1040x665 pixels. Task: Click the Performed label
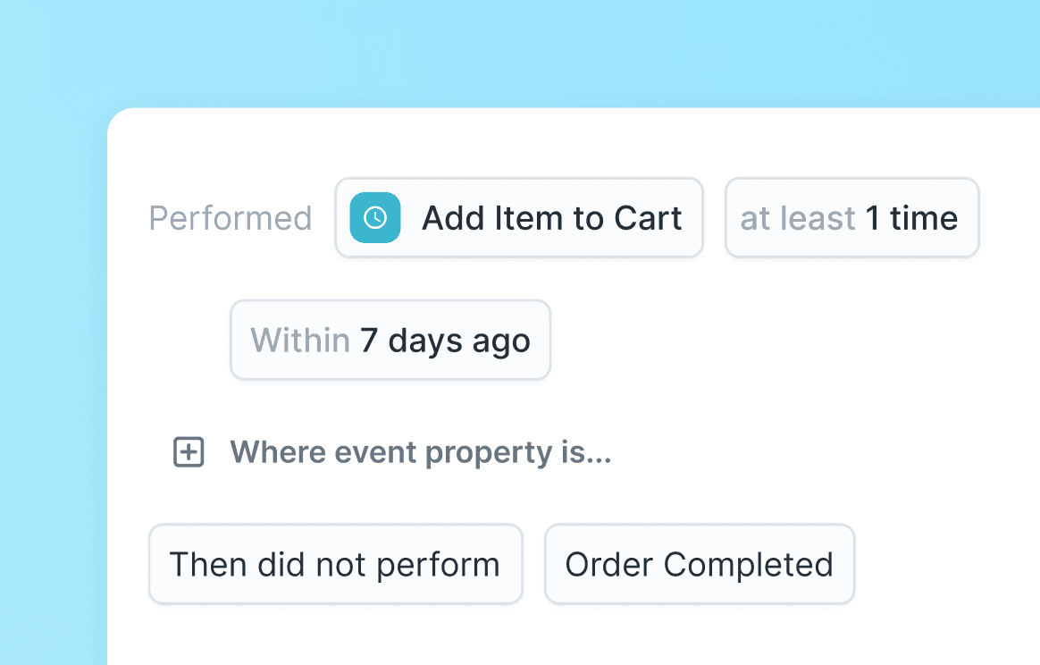pos(231,218)
